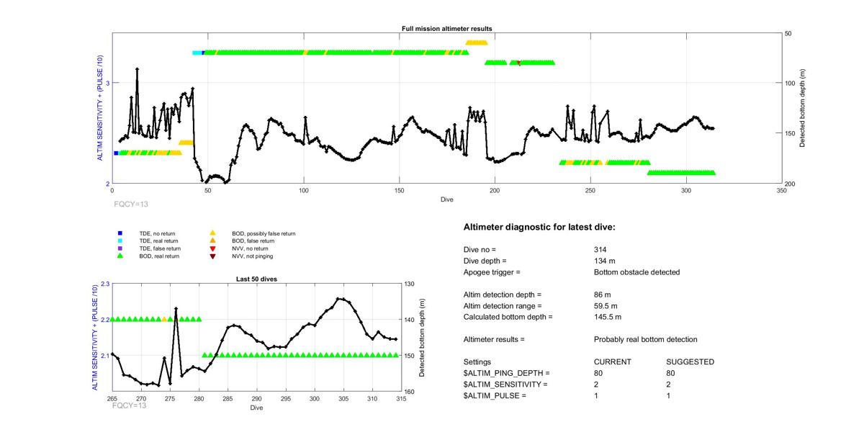Screen dimensions: 864x440
Task: Click the current $ALTIM_SENSITIVITY value 2
Action: (x=596, y=385)
